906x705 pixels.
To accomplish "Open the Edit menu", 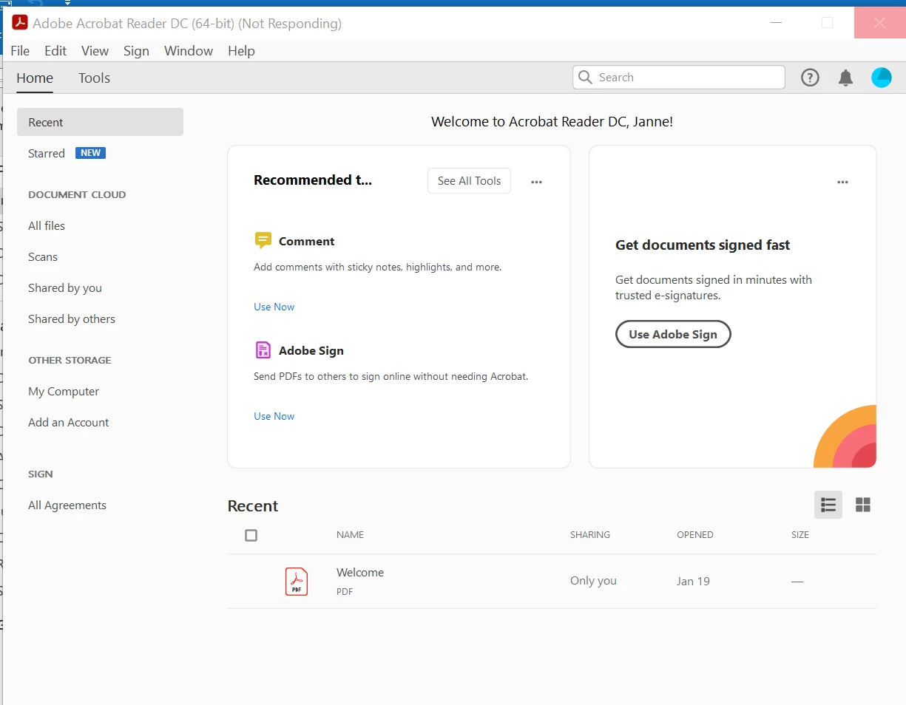I will pos(55,50).
